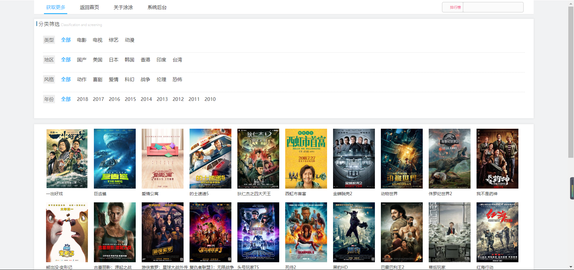Screen dimensions: 574x270
Task: Filter year by 2014
Action: 146,99
